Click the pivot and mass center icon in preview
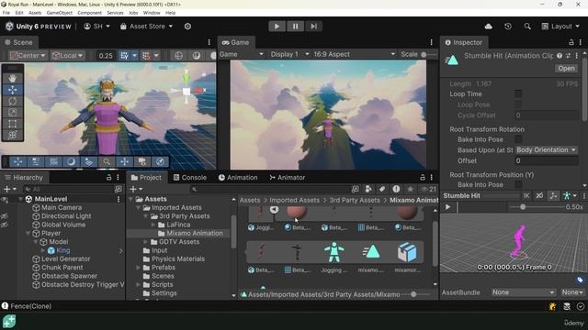The width and height of the screenshot is (588, 330). [x=553, y=195]
